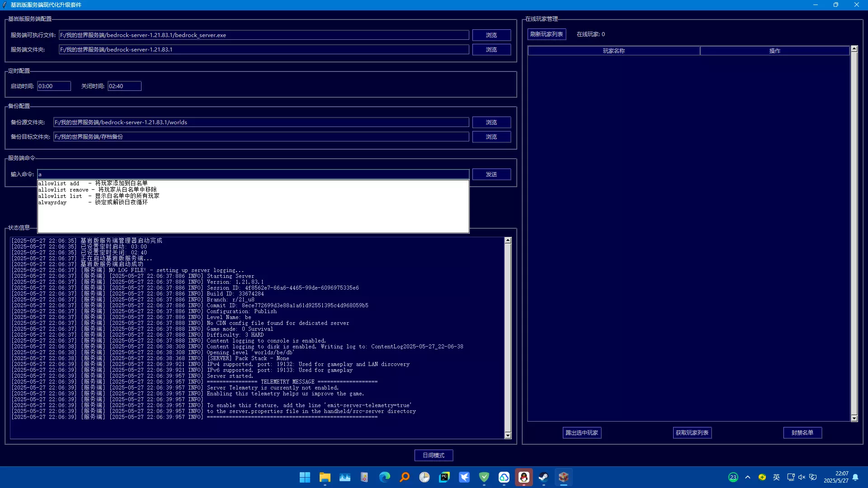Select the Bedrock server manager taskbar icon

coord(563,477)
